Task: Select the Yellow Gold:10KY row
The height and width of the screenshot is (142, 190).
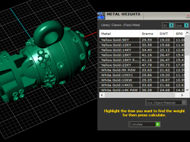Action: click(142, 45)
